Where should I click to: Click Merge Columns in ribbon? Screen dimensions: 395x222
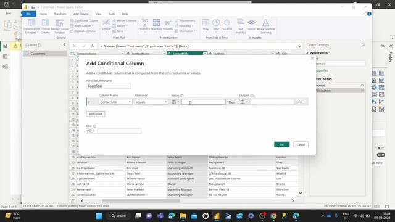pyautogui.click(x=124, y=20)
